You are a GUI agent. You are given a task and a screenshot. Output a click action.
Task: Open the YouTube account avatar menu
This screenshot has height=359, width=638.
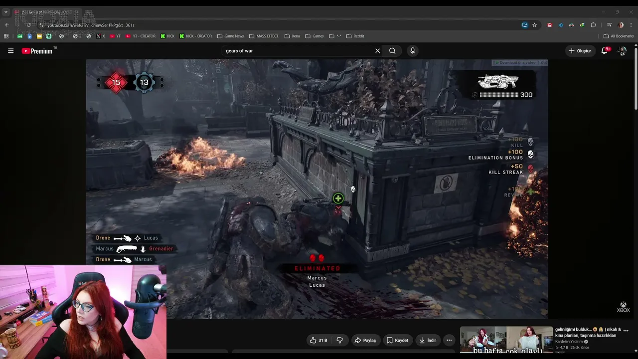[x=622, y=51]
